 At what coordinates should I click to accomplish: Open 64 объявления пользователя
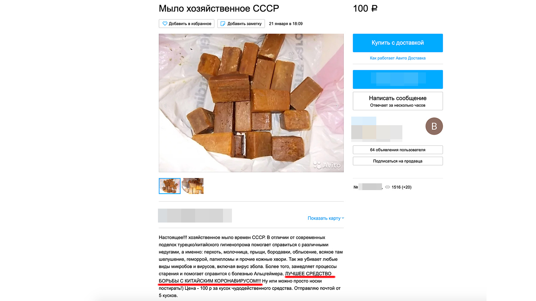point(398,150)
